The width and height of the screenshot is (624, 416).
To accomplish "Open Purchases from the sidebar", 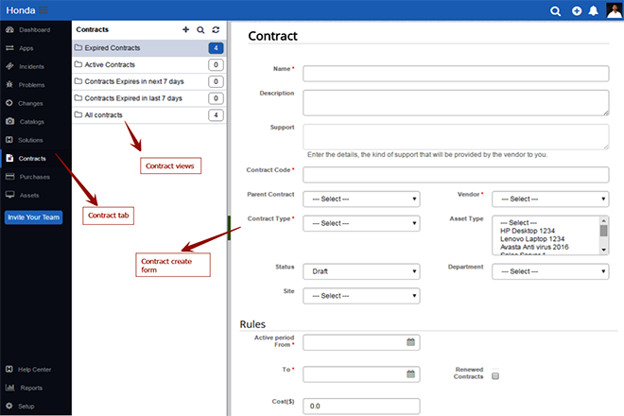I will (36, 177).
